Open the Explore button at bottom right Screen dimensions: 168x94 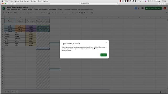tap(160, 92)
